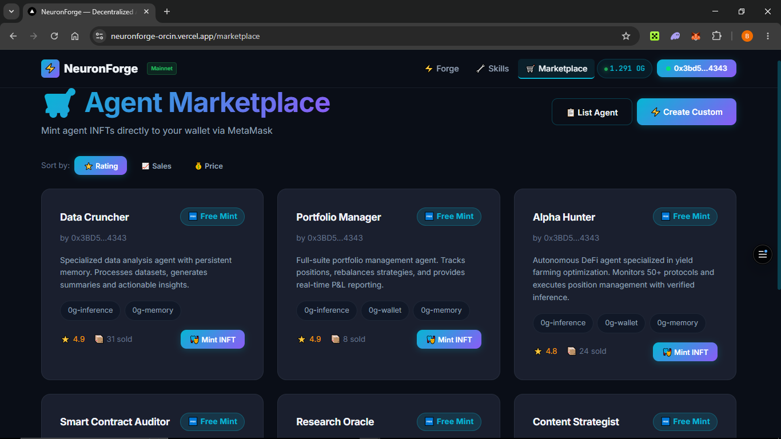This screenshot has width=781, height=439.
Task: Click the "Alpha Hunter" card title
Action: 564,217
